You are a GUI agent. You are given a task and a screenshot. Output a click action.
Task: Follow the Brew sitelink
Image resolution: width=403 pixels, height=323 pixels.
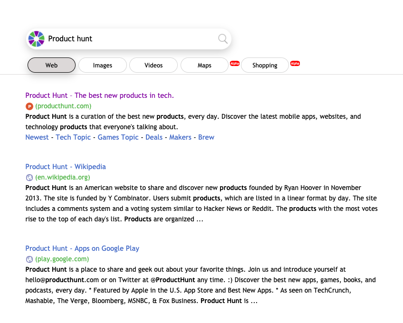[x=206, y=137]
